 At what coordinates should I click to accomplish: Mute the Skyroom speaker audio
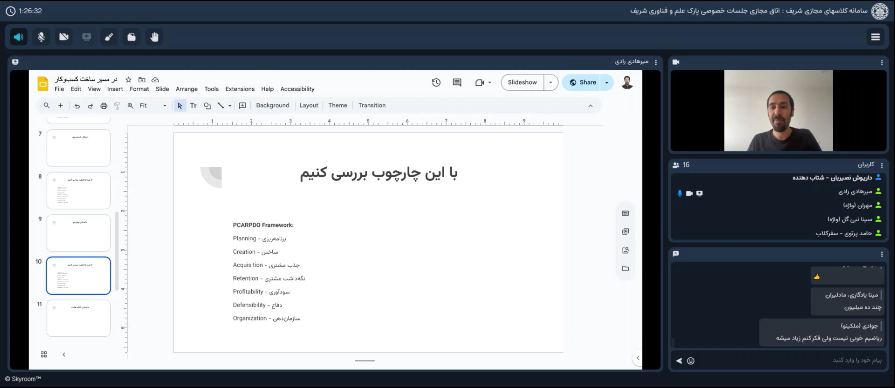(19, 37)
